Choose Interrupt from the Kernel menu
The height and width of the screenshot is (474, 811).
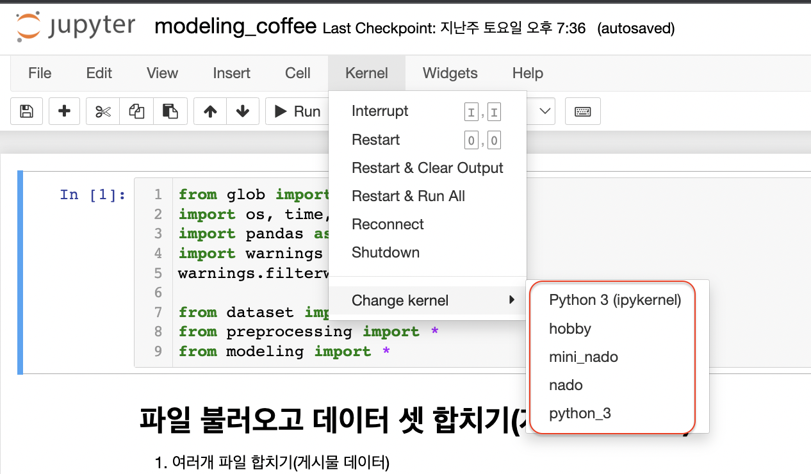[380, 111]
